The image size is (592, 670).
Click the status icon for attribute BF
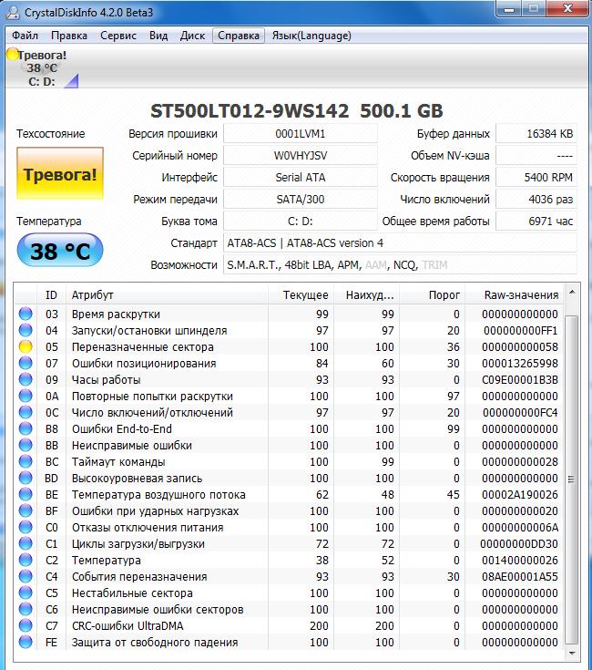[x=26, y=510]
